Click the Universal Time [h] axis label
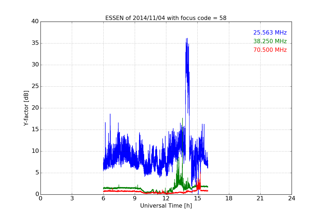Image resolution: width=324 pixels, height=216 pixels. click(166, 206)
